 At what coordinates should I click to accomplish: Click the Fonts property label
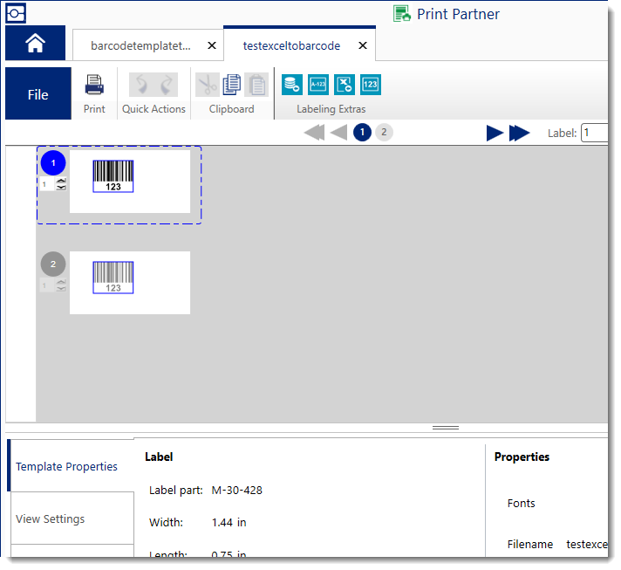click(522, 504)
